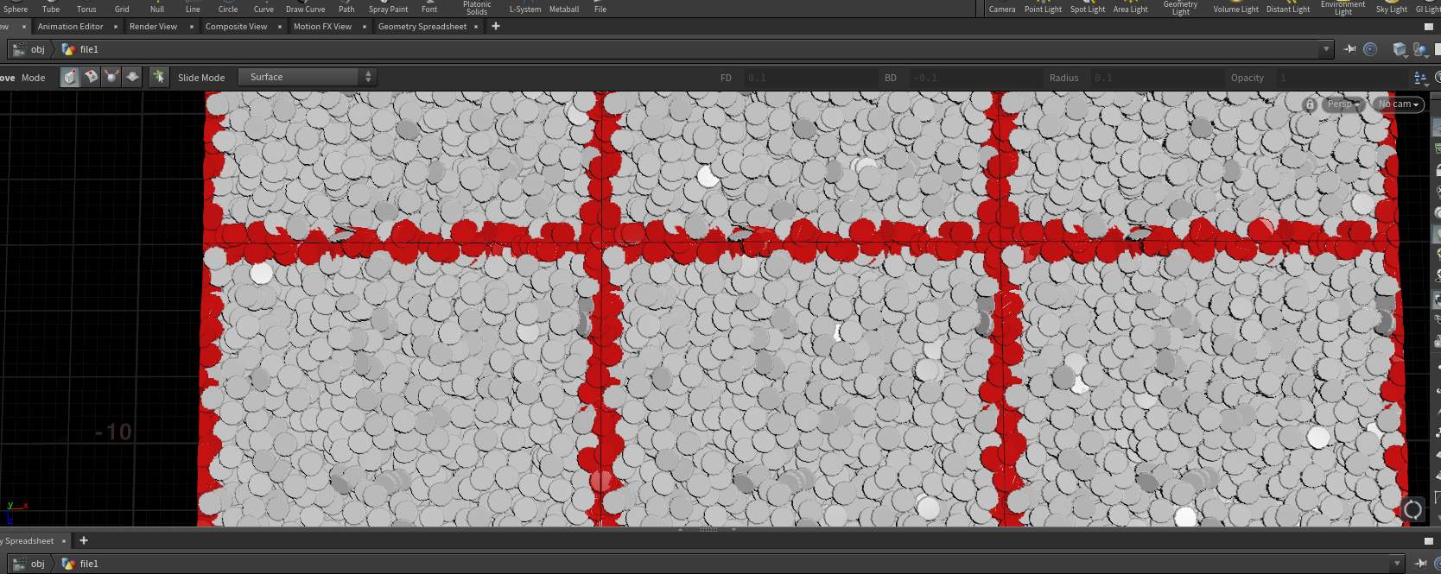Screen dimensions: 1441x574
Task: Click the circular icon at viewport bottom-right
Action: 1412,509
